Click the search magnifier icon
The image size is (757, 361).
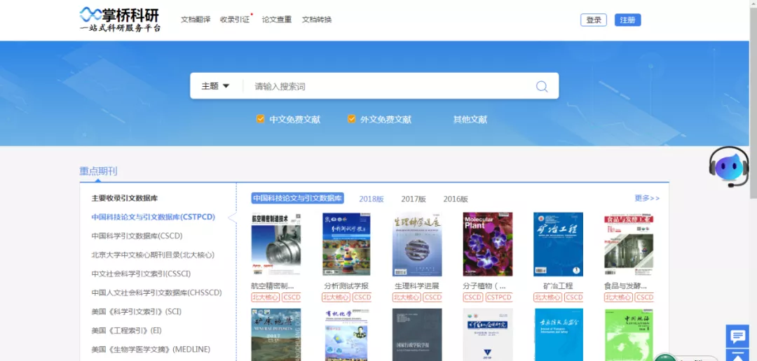tap(541, 86)
